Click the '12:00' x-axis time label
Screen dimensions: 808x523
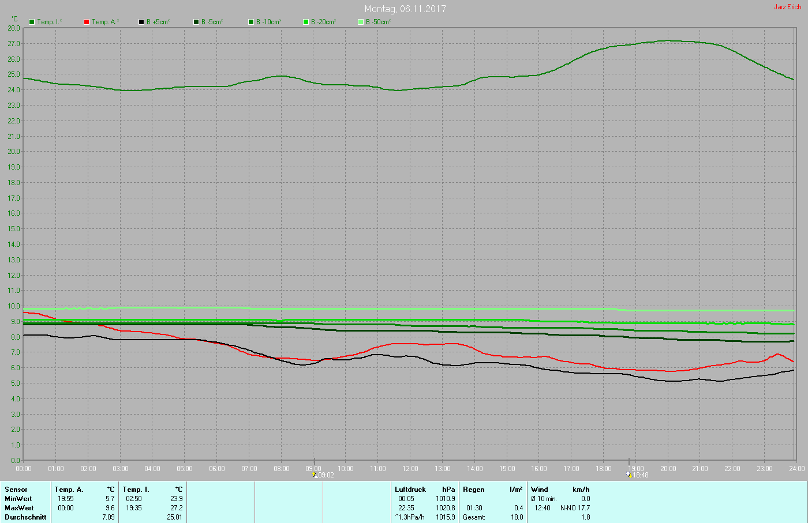pyautogui.click(x=410, y=469)
